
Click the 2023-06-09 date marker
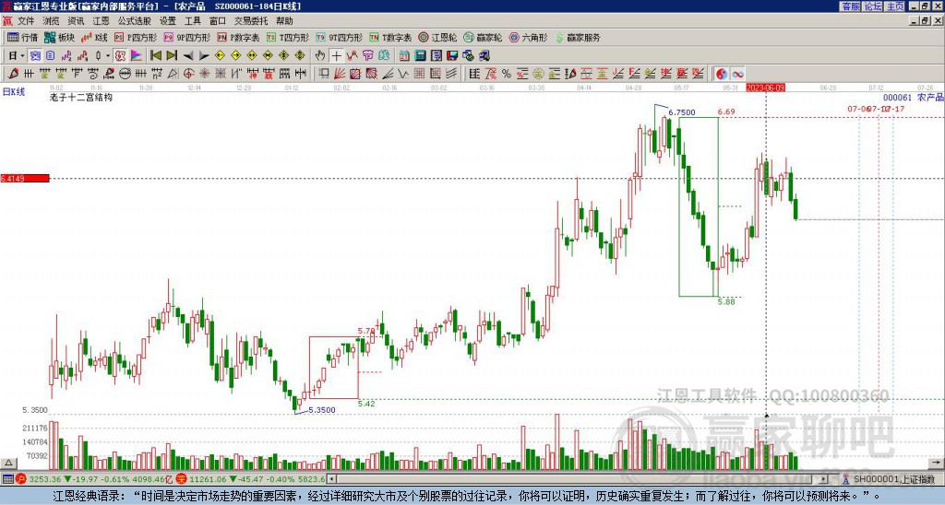point(765,88)
